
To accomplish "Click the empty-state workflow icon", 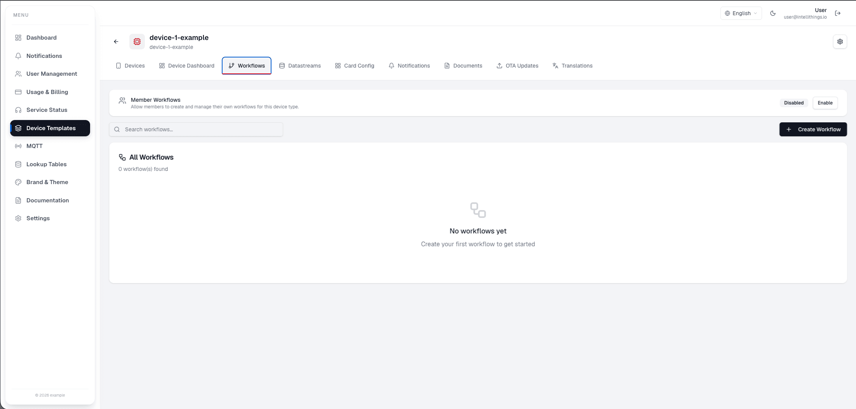I will coord(478,210).
